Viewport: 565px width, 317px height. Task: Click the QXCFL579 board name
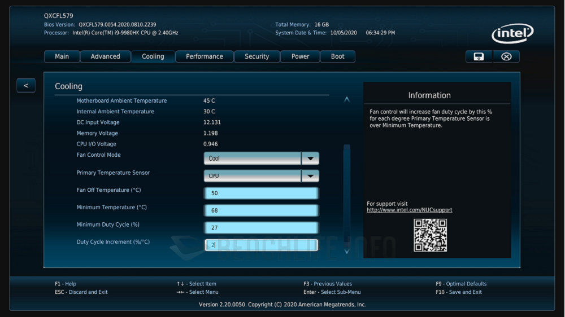click(58, 16)
